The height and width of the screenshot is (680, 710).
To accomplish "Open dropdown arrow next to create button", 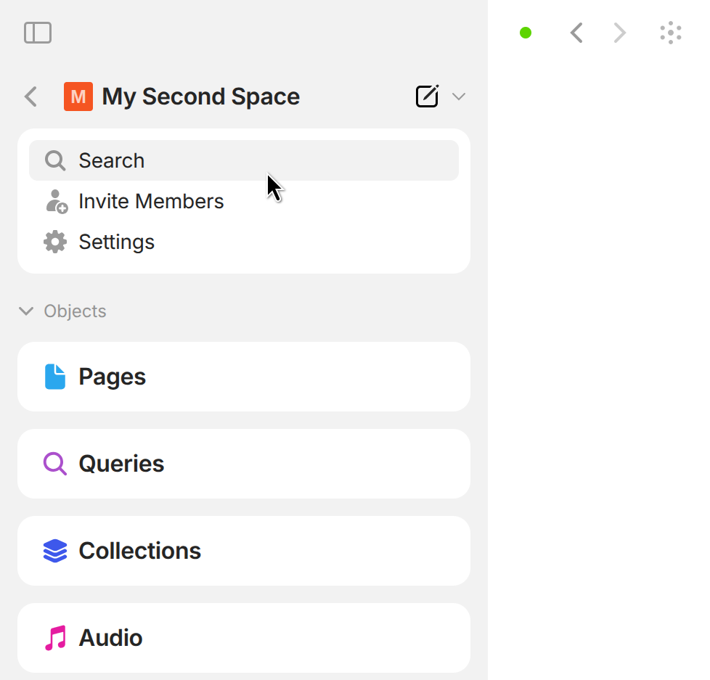I will click(459, 97).
